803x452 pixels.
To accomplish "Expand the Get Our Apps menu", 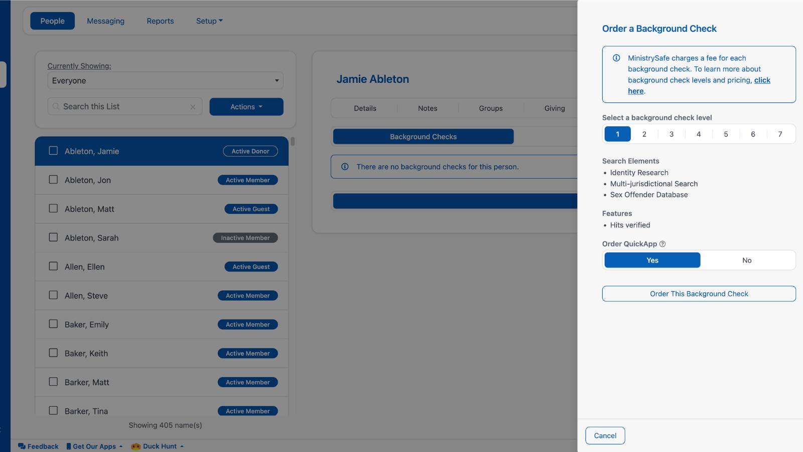I will point(95,446).
